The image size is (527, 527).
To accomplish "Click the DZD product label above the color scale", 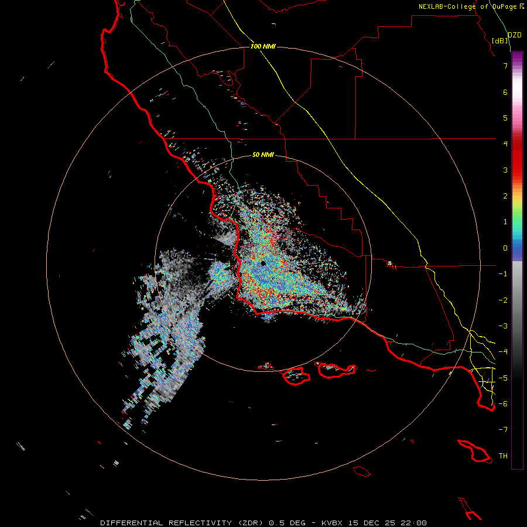I will pyautogui.click(x=515, y=35).
